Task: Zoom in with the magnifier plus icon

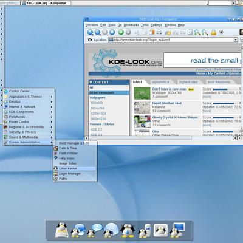Action: [x=197, y=32]
